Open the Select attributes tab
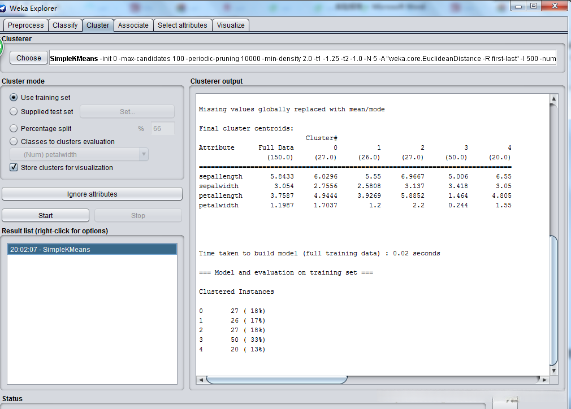571x409 pixels. click(182, 25)
